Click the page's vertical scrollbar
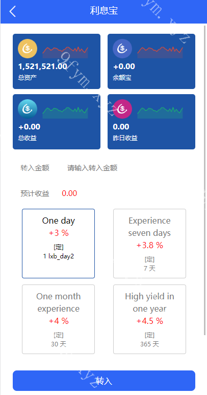The image size is (207, 395). [205, 180]
